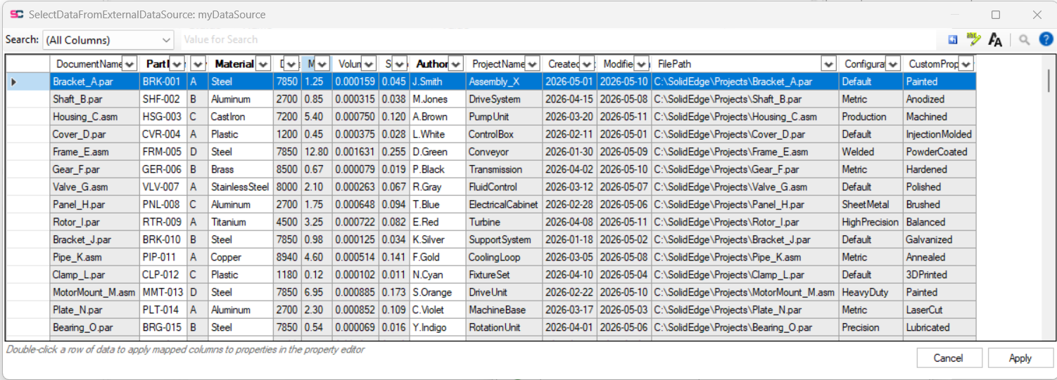This screenshot has width=1057, height=380.
Task: Select the Titanium material cell for Rotor_I.par
Action: tap(241, 222)
